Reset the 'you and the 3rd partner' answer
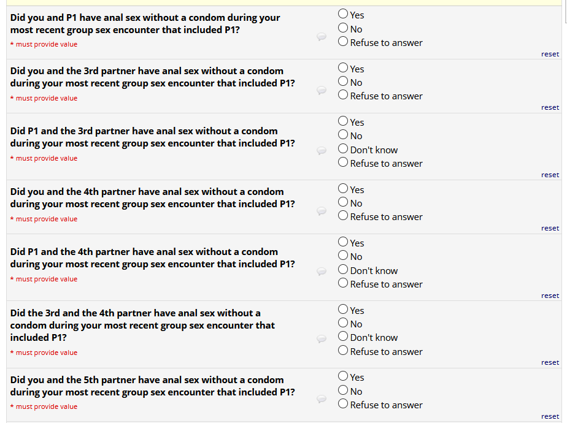This screenshot has height=423, width=567. click(x=550, y=107)
